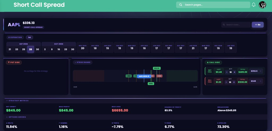Choose Dec 2026 18 expiration
Screen dimensions: 272x131
coord(95,47)
